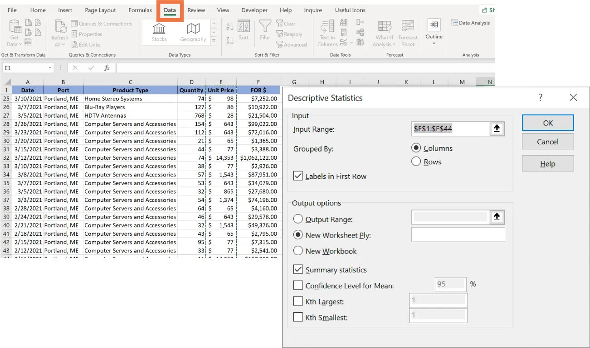This screenshot has height=348, width=590.
Task: Click the Outline icon
Action: tap(434, 32)
